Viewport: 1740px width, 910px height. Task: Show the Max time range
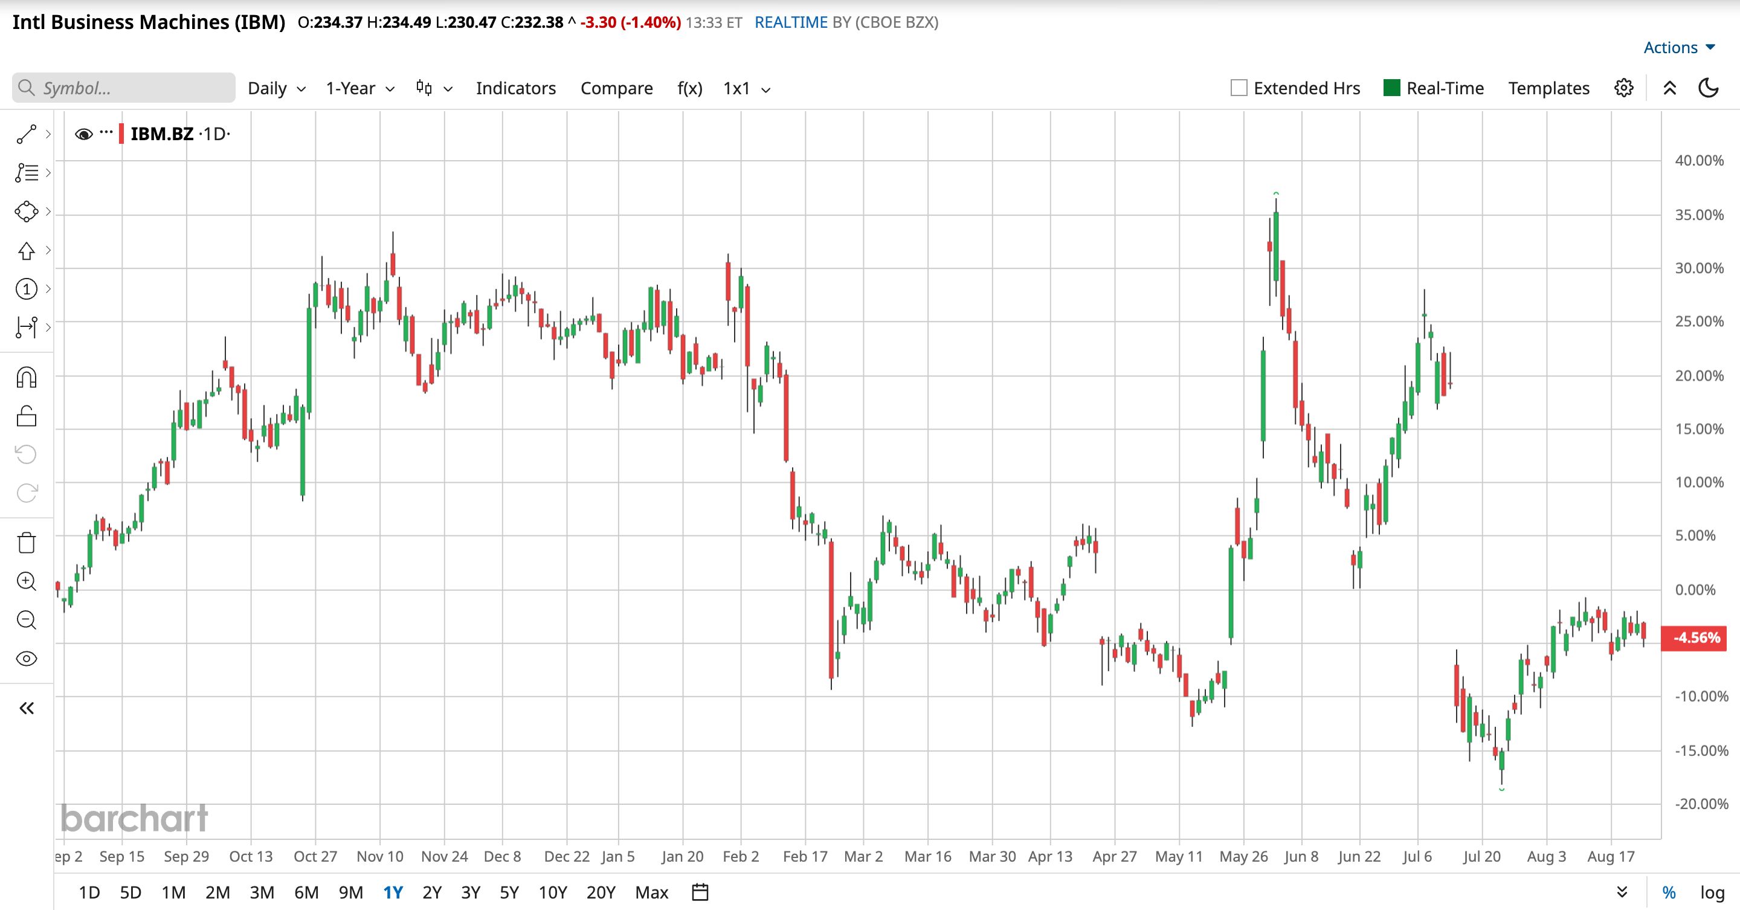(x=652, y=892)
